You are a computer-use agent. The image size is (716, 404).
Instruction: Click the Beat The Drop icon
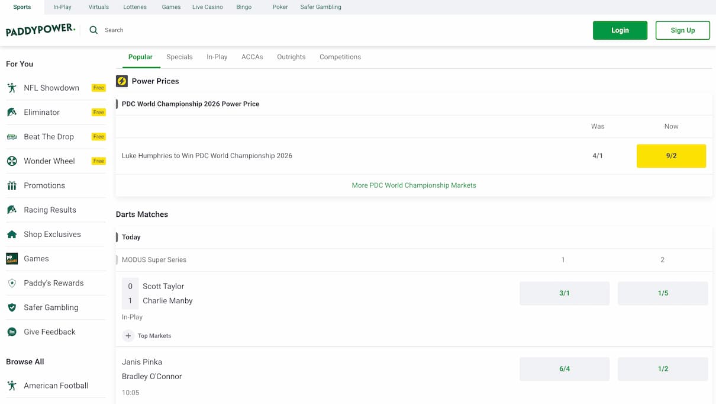click(x=12, y=137)
